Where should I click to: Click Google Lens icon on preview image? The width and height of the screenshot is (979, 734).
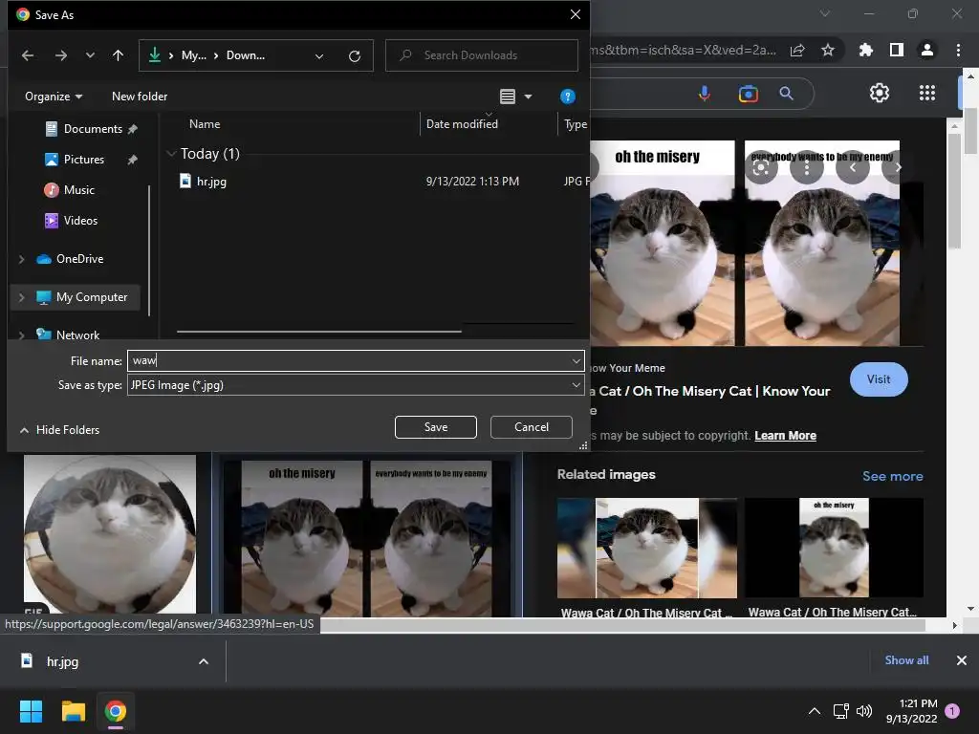pyautogui.click(x=760, y=167)
